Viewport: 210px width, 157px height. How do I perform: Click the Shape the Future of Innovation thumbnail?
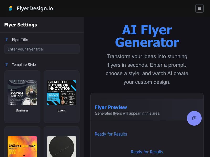point(61,93)
